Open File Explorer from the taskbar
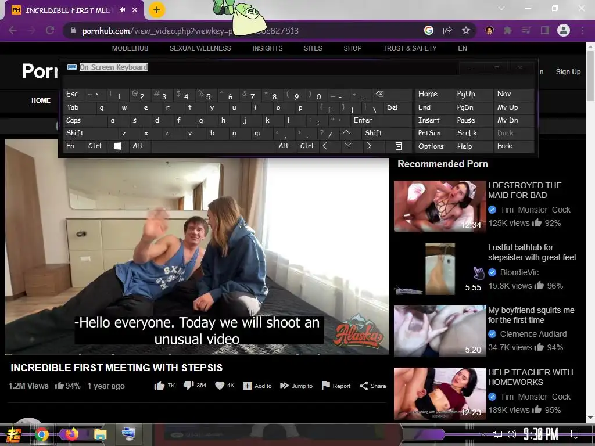Screen dimensions: 595x446 100,434
